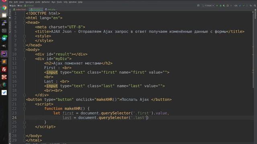
Task: Open the Run menu
Action: (x=53, y=2)
